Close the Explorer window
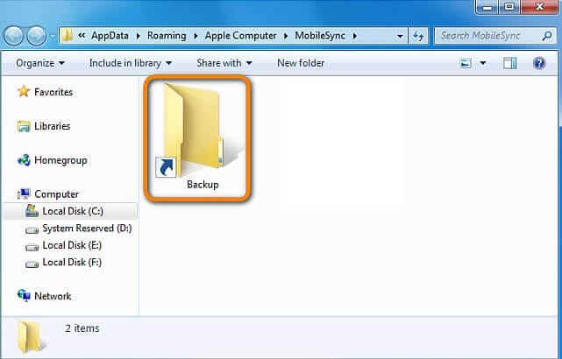Image resolution: width=562 pixels, height=359 pixels. pyautogui.click(x=539, y=7)
